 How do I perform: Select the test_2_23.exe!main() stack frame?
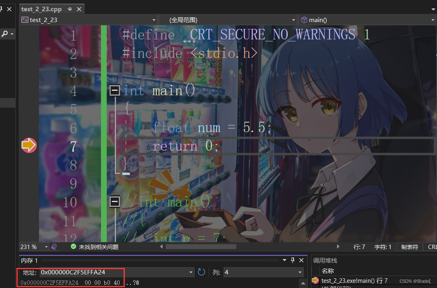coord(354,281)
